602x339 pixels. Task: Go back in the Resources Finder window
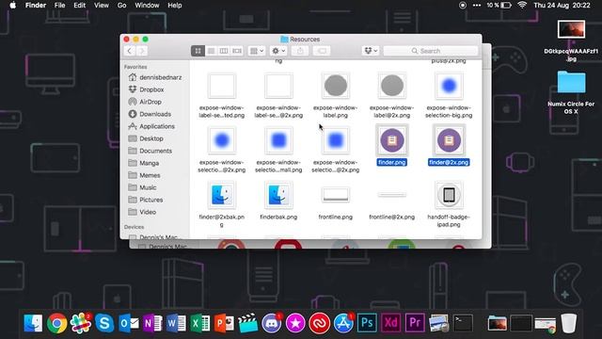[130, 51]
